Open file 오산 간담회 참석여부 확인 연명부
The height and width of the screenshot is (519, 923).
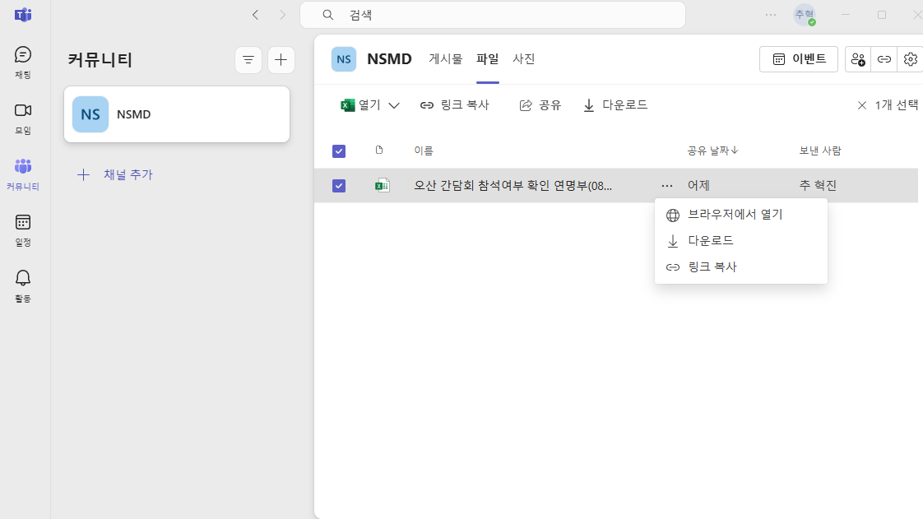coord(513,186)
